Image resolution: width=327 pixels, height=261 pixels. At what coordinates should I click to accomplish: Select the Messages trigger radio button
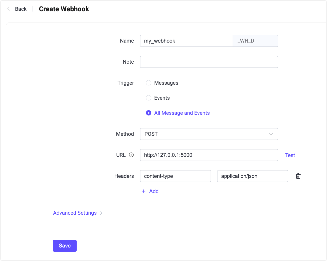pos(148,83)
